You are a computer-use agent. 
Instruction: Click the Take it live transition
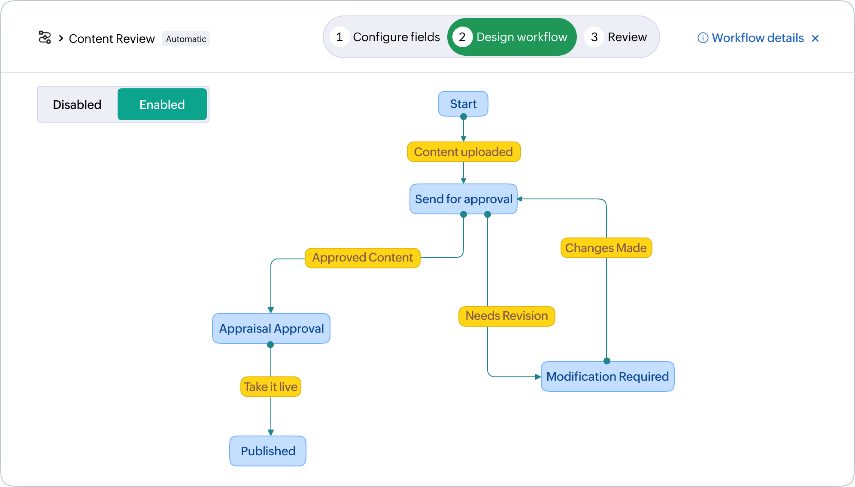[270, 387]
